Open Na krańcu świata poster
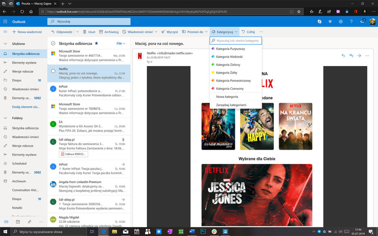 click(296, 126)
